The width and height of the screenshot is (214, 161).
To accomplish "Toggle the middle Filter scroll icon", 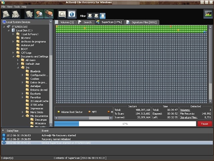I will click(x=96, y=16).
